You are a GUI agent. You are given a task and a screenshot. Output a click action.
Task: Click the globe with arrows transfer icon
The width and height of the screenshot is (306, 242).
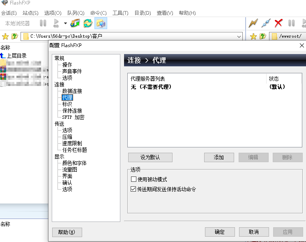(75, 23)
